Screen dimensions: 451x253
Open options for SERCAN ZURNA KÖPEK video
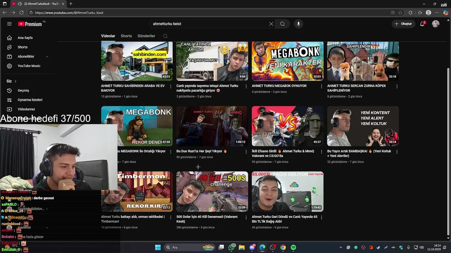(x=397, y=86)
